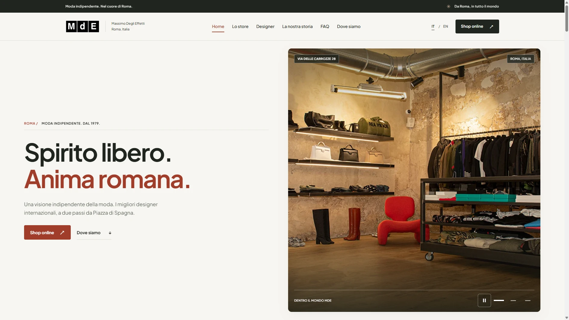Jump to the third slide indicator
569x320 pixels.
tap(528, 300)
